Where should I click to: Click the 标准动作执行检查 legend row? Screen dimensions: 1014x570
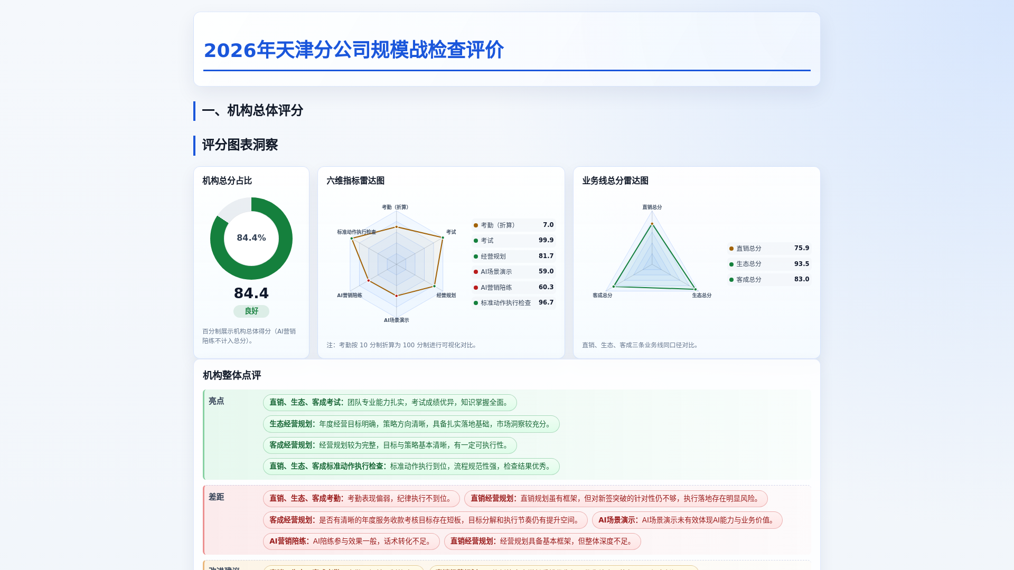pyautogui.click(x=514, y=303)
